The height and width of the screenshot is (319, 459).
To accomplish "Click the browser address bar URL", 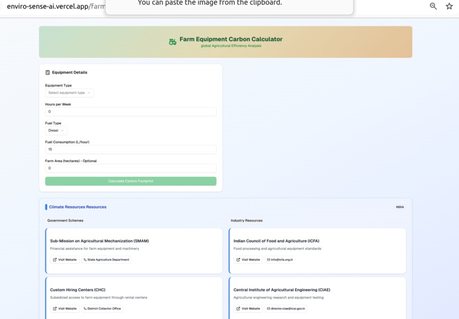I will (x=56, y=6).
